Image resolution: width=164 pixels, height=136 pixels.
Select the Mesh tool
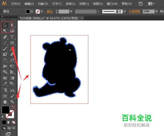[5, 78]
